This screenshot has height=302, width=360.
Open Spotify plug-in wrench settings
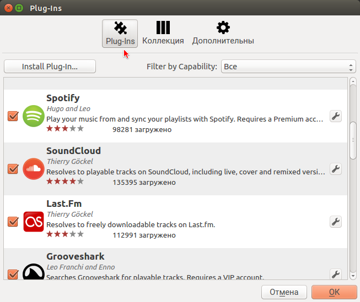coord(336,116)
